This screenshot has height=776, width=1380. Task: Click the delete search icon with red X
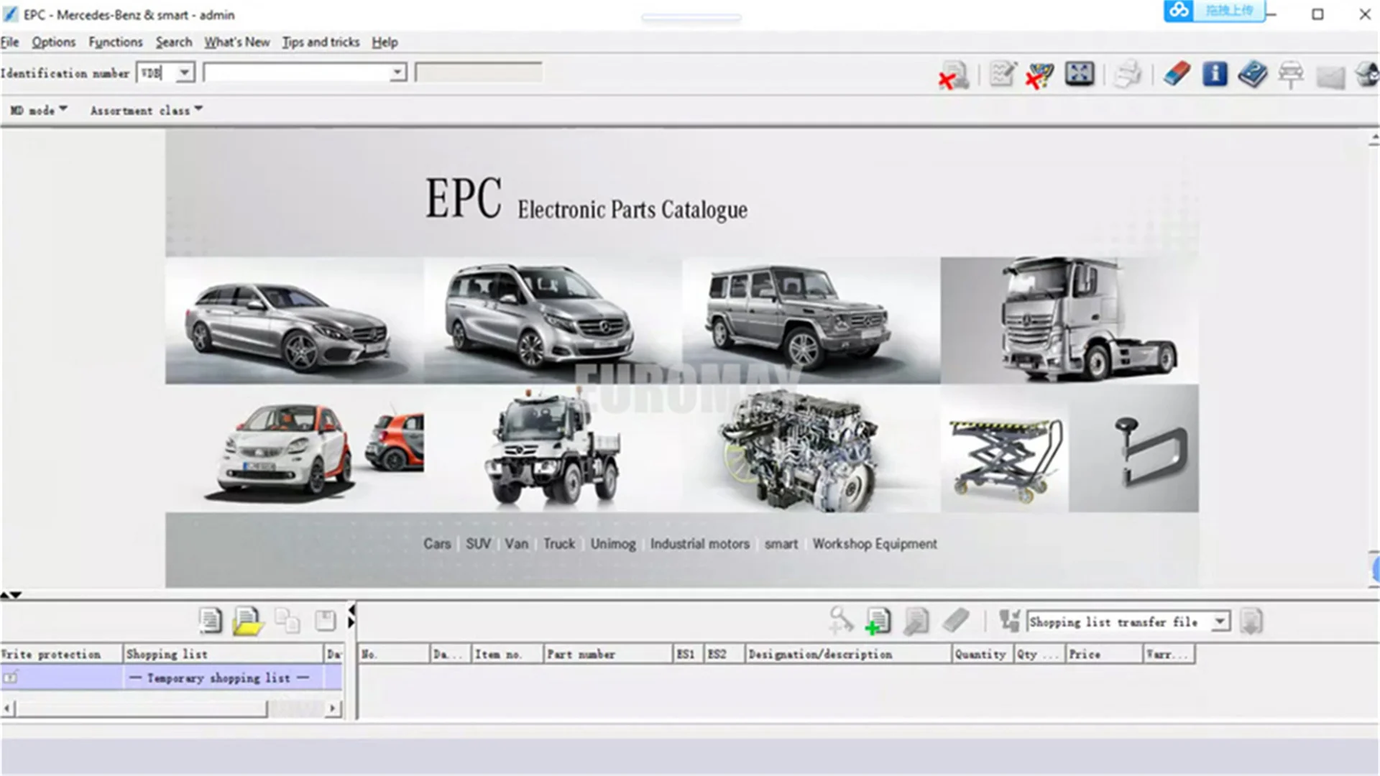pos(954,75)
